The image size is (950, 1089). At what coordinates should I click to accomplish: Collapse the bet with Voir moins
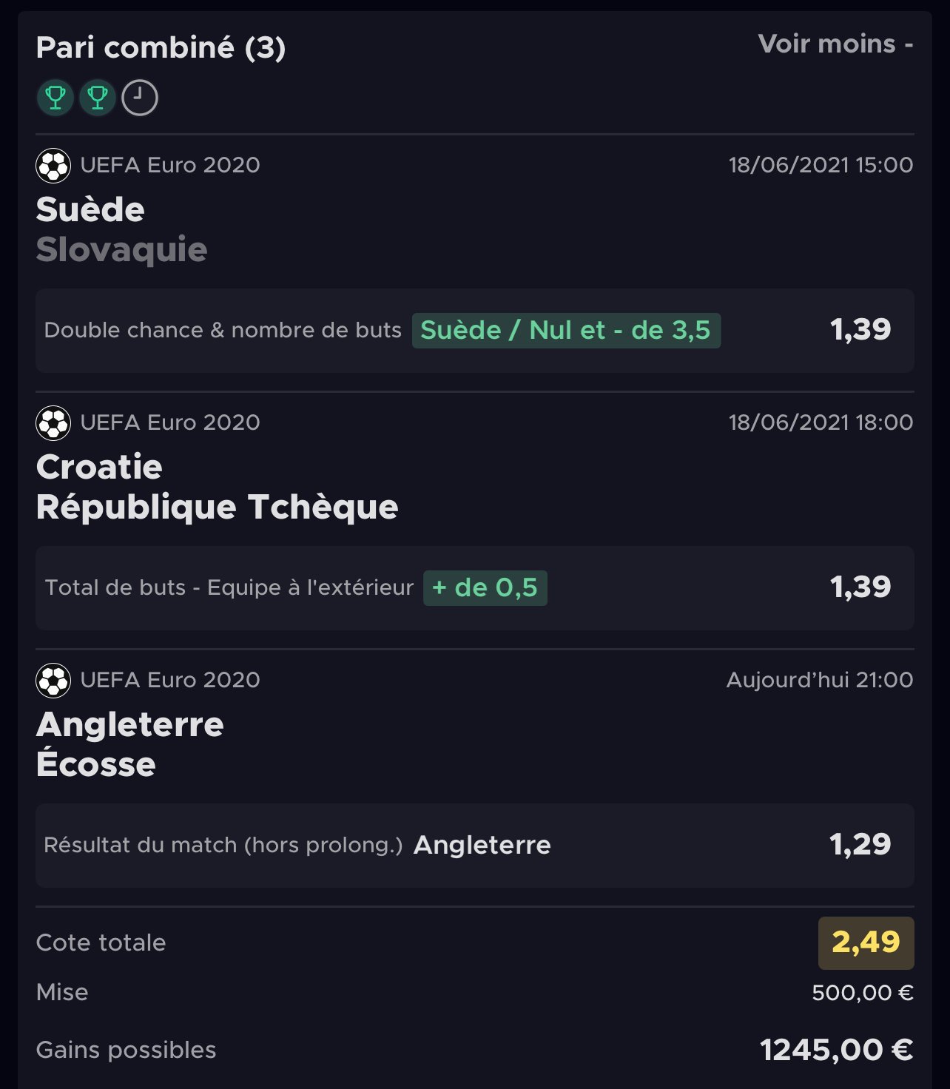[x=835, y=44]
